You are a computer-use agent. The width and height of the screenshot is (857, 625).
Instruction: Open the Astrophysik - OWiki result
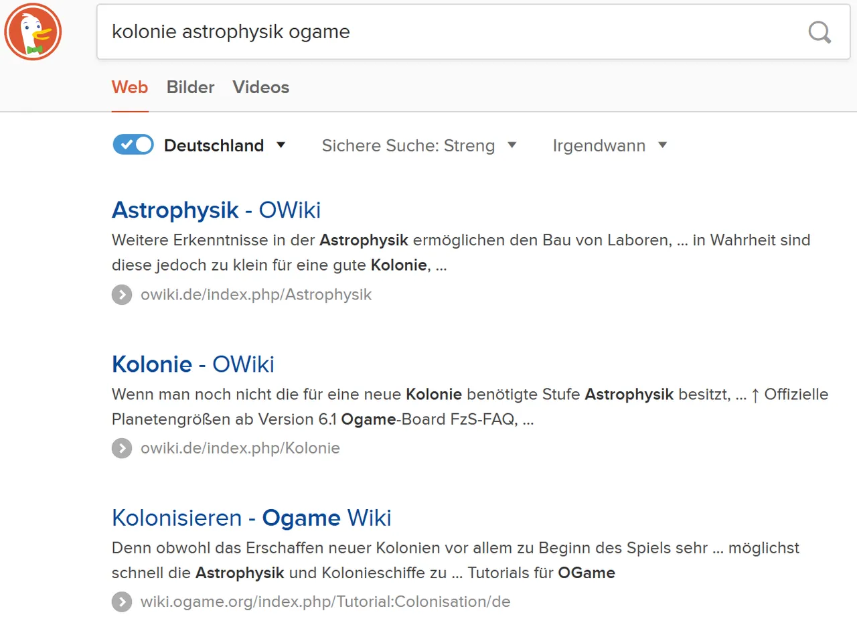coord(216,210)
